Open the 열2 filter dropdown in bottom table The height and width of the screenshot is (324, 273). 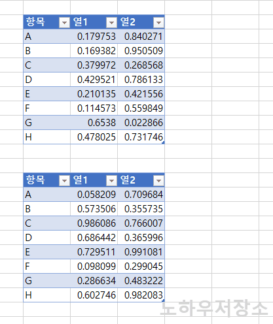tap(158, 180)
